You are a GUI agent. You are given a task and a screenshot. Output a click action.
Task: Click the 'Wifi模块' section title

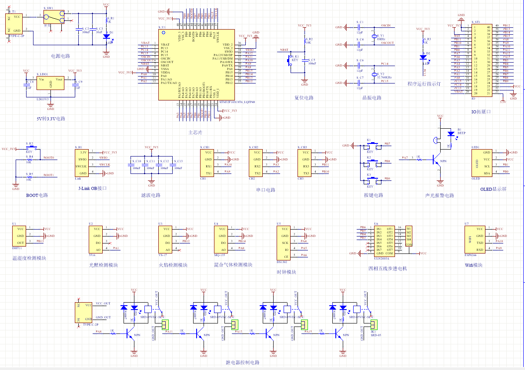point(474,265)
